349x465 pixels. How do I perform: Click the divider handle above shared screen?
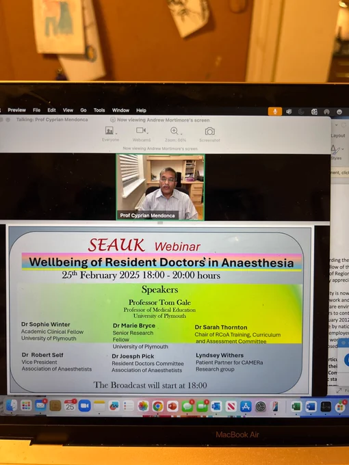[x=160, y=223]
